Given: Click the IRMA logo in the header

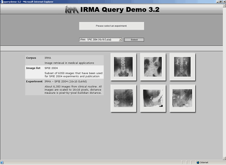Looking at the screenshot, I should point(72,10).
